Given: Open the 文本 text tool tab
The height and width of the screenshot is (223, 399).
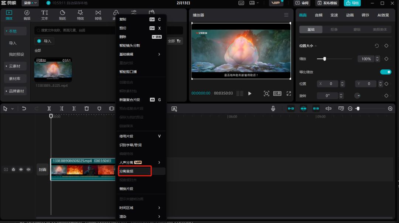Looking at the screenshot, I should click(x=45, y=15).
